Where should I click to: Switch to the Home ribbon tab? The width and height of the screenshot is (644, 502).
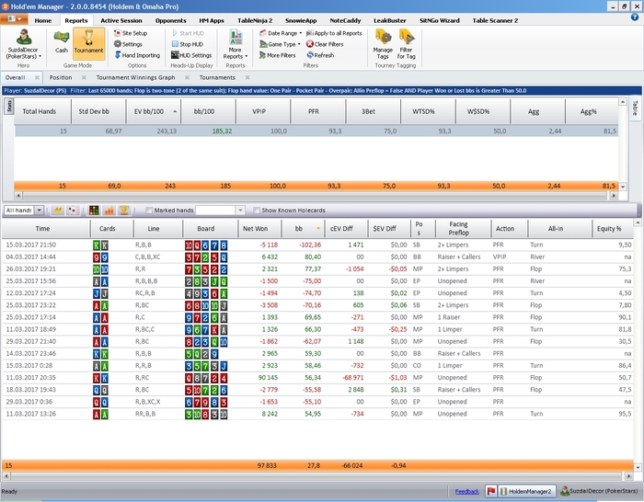click(x=43, y=20)
